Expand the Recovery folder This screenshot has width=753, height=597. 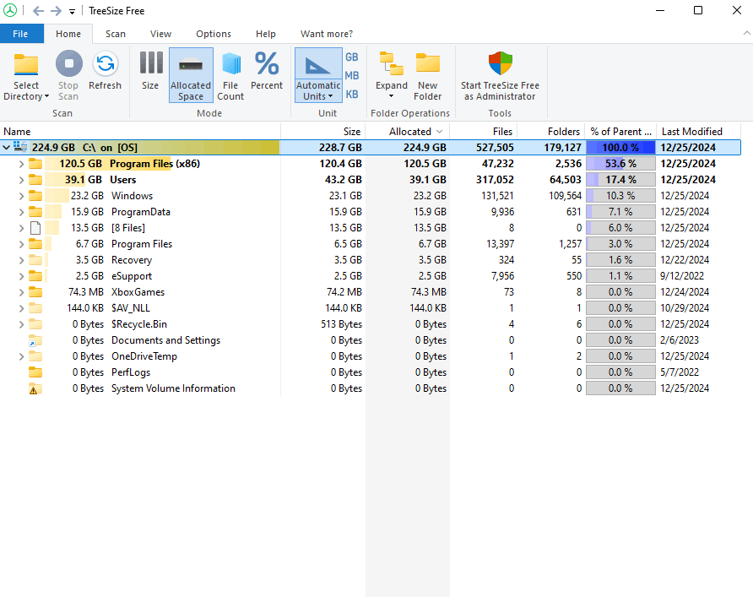tap(21, 260)
